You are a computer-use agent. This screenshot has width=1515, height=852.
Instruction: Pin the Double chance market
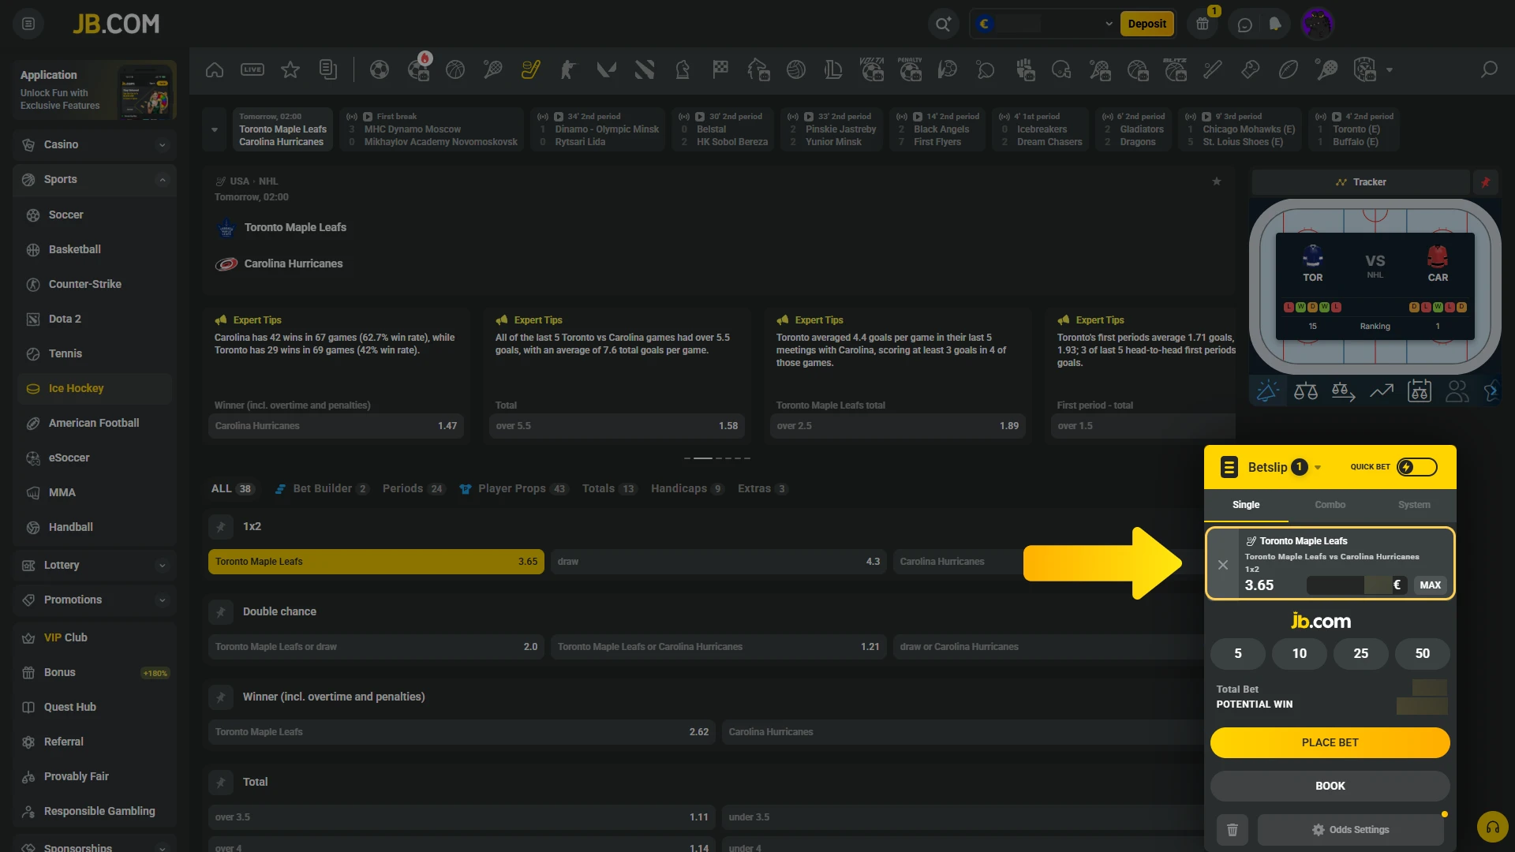click(221, 611)
